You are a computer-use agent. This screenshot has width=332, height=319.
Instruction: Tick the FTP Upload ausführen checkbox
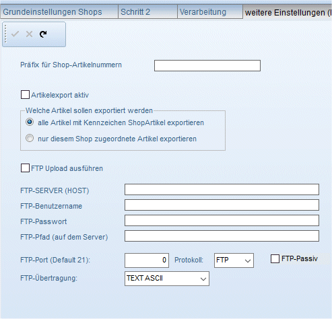[x=25, y=168]
